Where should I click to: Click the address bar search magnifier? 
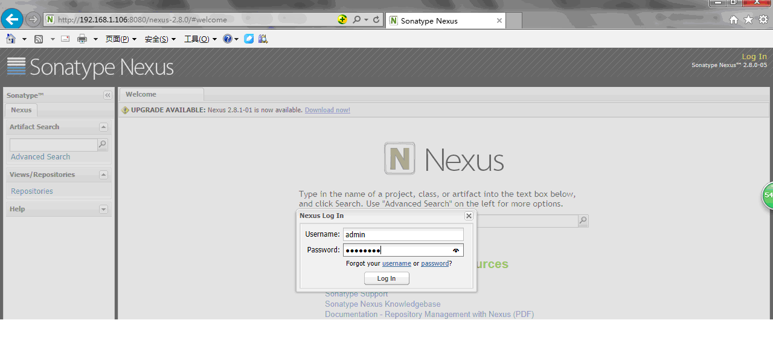[x=356, y=19]
